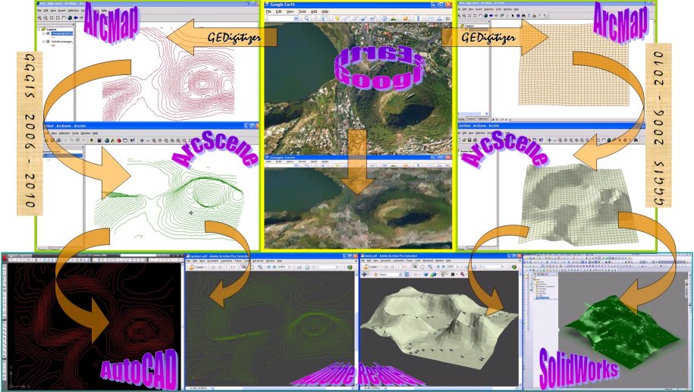Open the Ruler tool in Google Earth toolbar

click(x=418, y=19)
